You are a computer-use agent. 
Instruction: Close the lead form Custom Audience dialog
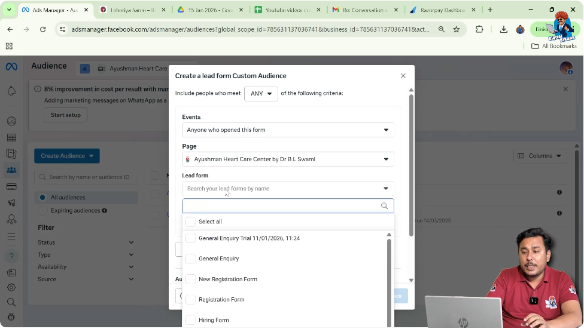(403, 76)
